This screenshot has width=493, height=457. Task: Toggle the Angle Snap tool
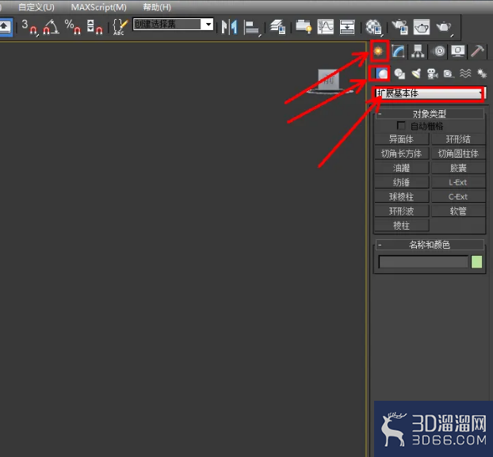[51, 27]
